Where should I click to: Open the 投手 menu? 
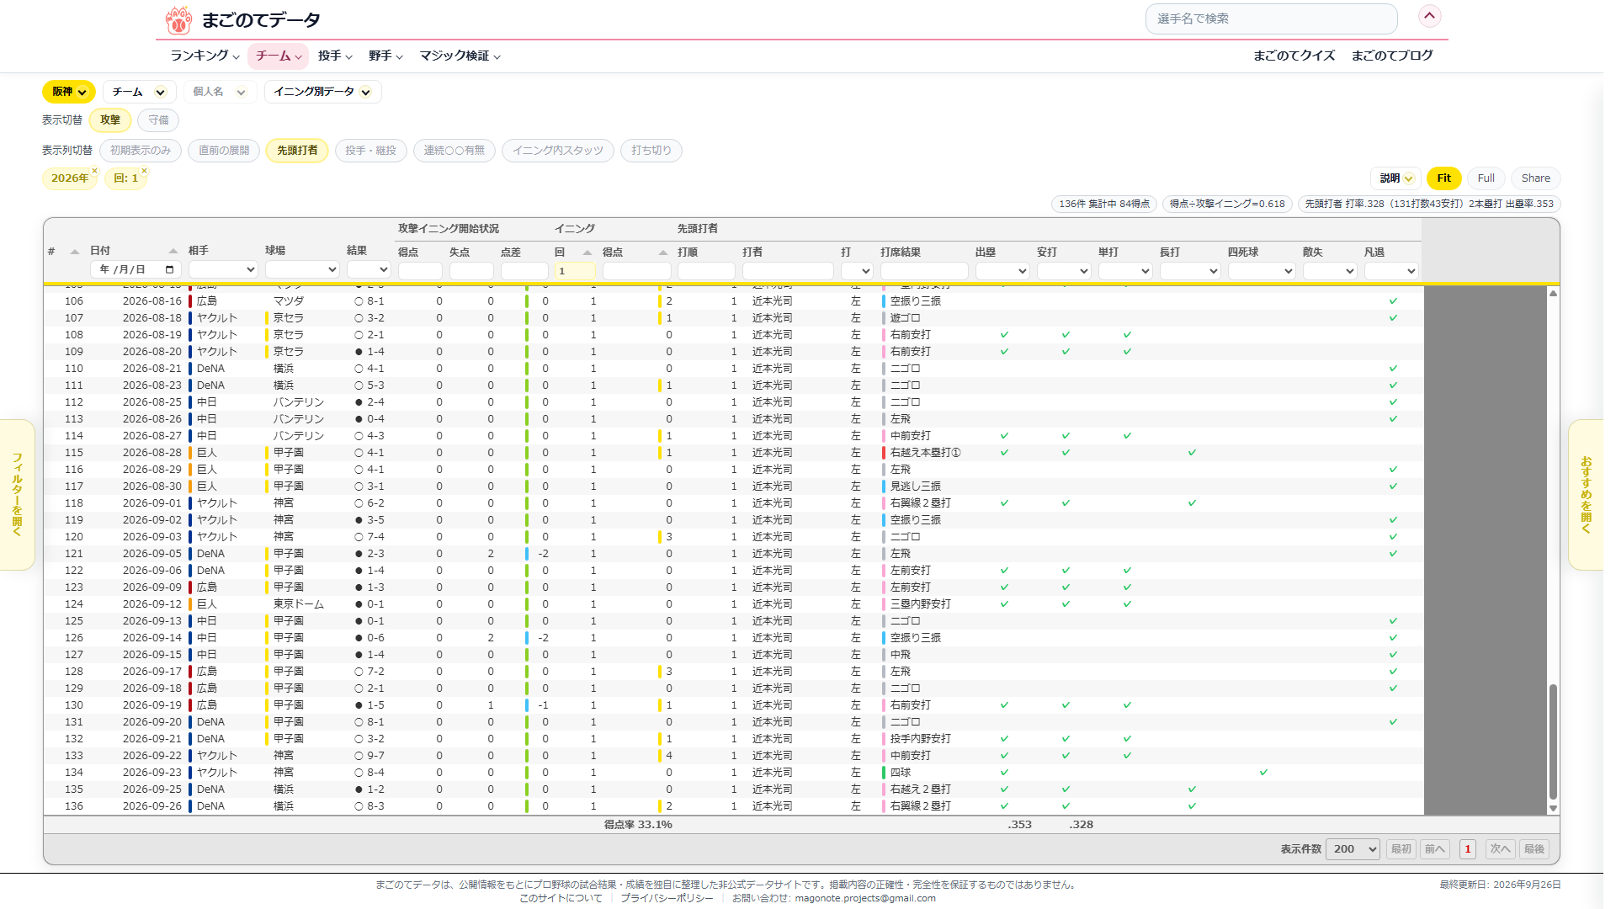point(335,56)
